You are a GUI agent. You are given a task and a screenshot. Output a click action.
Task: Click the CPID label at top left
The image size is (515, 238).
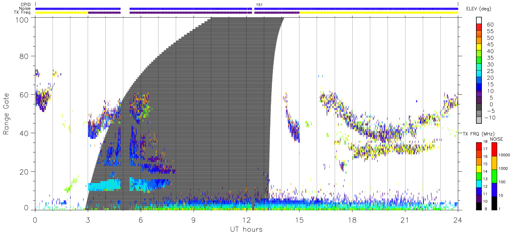coord(26,5)
